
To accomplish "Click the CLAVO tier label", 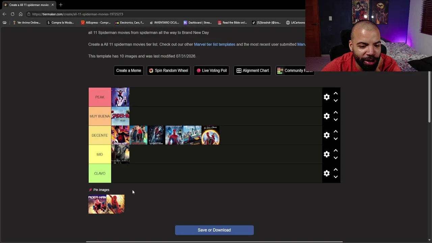I will [100, 173].
